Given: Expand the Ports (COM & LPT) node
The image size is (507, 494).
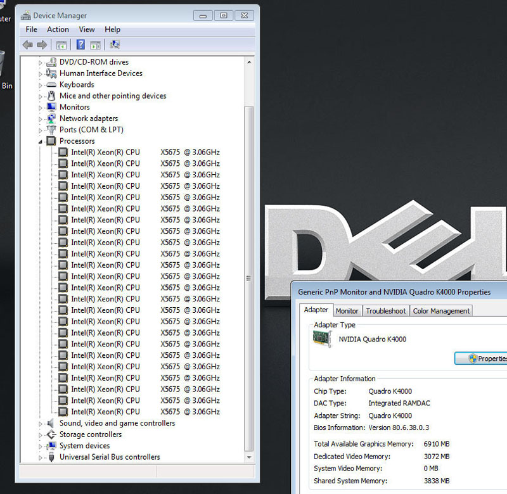Looking at the screenshot, I should [40, 130].
